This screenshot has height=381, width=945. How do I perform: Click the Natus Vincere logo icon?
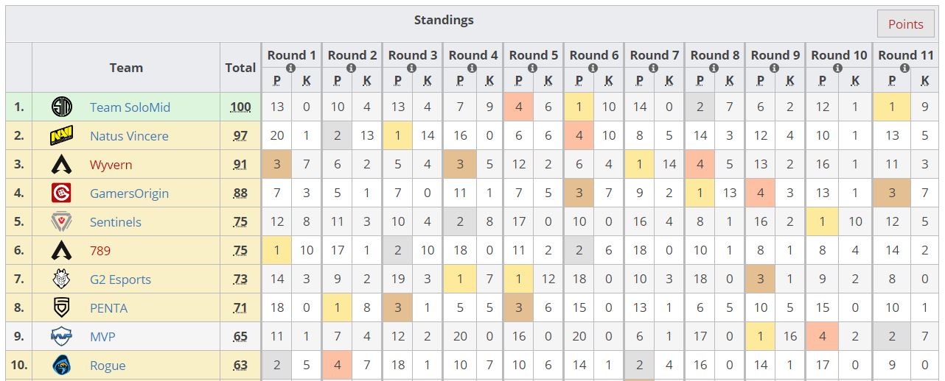(62, 136)
